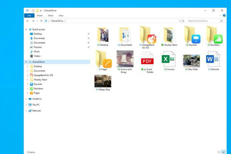Switch to details view in status bar
Viewport: 231px width, 154px height.
pyautogui.click(x=219, y=152)
